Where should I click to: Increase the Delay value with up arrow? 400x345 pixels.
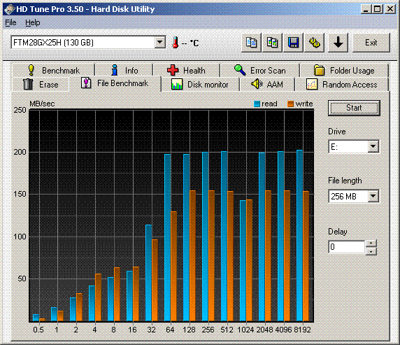(371, 243)
